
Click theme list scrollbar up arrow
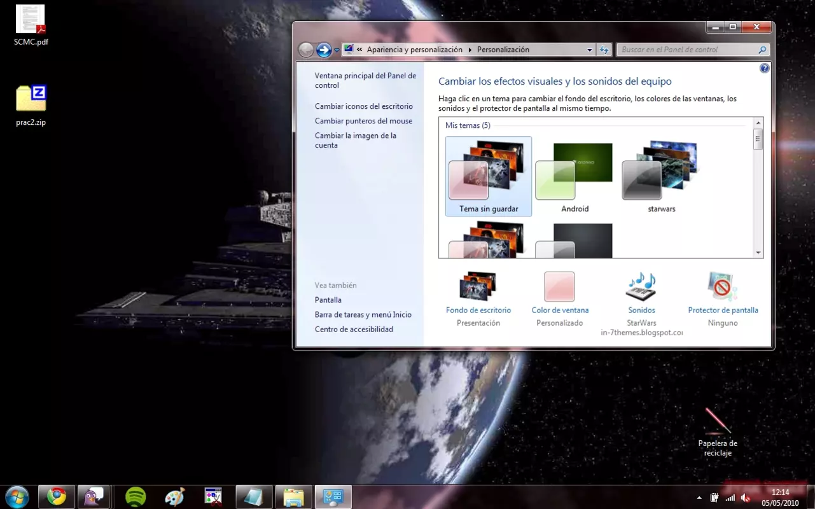point(758,123)
